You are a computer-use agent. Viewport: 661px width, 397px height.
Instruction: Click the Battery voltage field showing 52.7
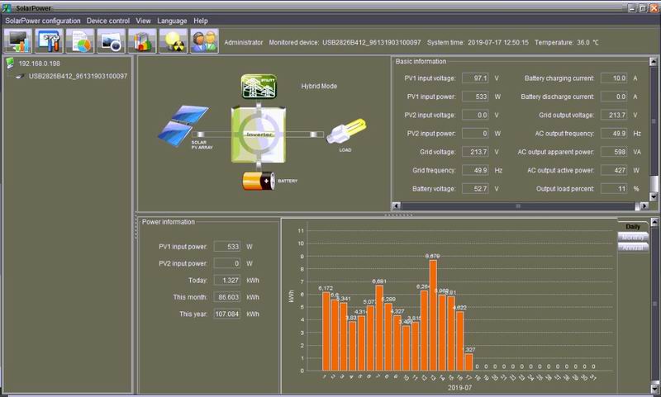(x=475, y=189)
